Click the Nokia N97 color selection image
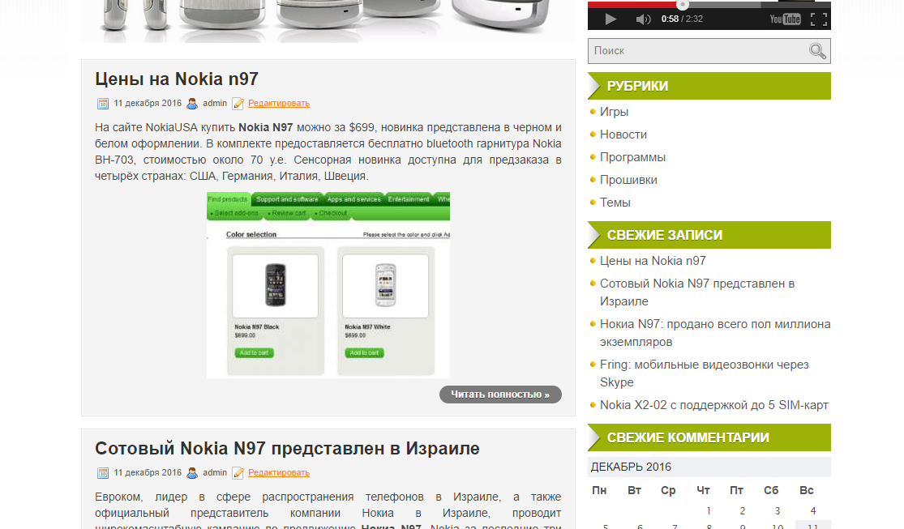 pos(328,284)
